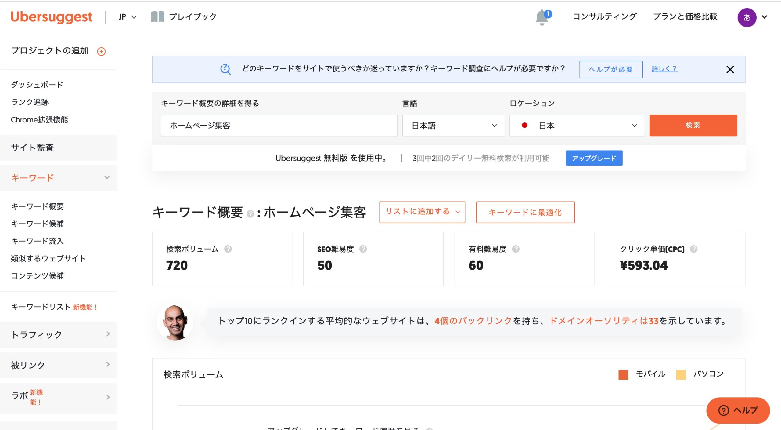The height and width of the screenshot is (430, 781).
Task: Open the リストに追加する dropdown
Action: 422,212
